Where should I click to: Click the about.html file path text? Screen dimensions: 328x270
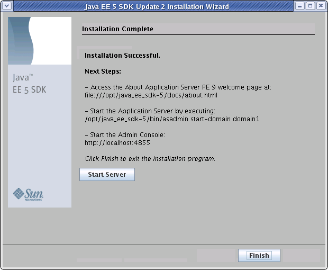(151, 95)
